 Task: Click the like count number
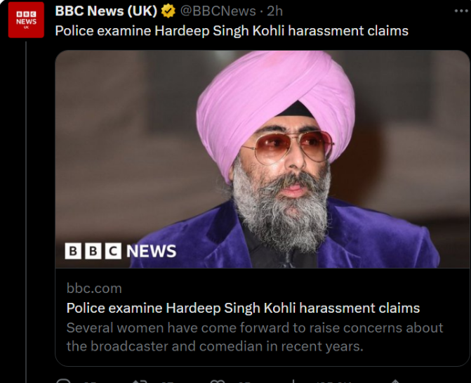tap(244, 382)
